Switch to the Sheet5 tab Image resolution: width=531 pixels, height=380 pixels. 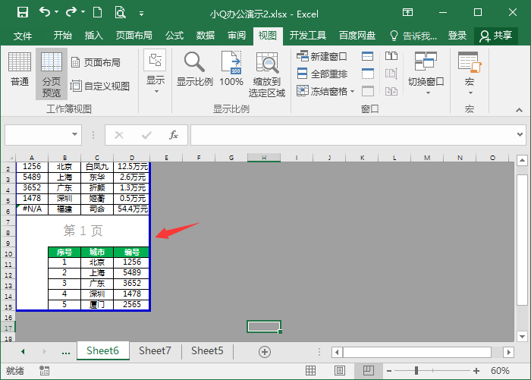point(207,350)
